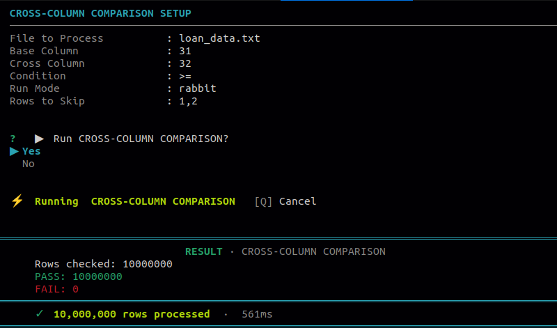
Task: Click '10,000,000 rows processed' message
Action: point(132,314)
